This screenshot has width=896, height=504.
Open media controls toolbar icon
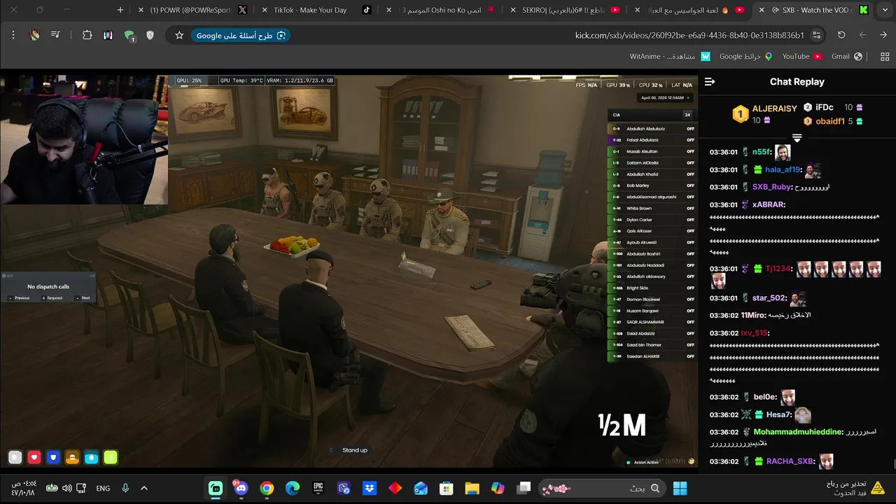(55, 35)
